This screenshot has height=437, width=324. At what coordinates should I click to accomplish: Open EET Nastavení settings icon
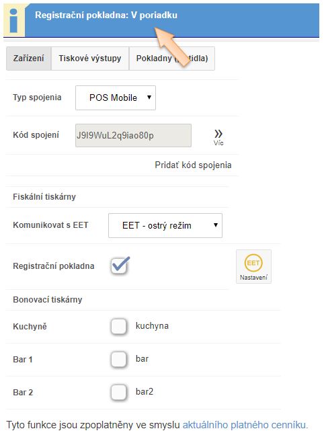(x=253, y=266)
